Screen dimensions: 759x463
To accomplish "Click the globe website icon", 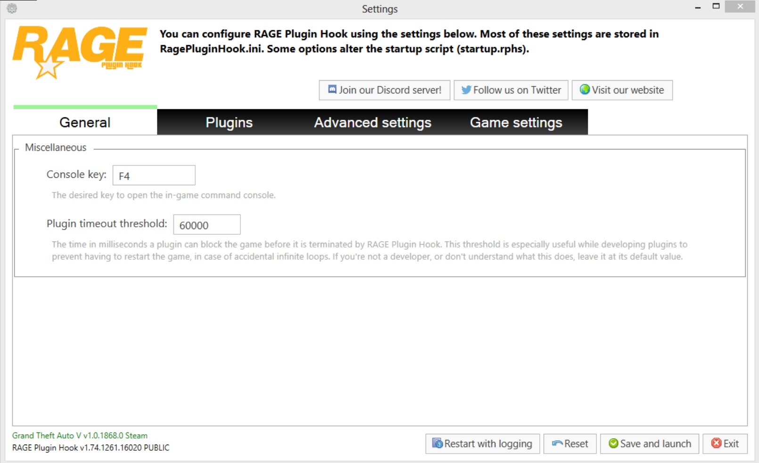I will [x=585, y=89].
